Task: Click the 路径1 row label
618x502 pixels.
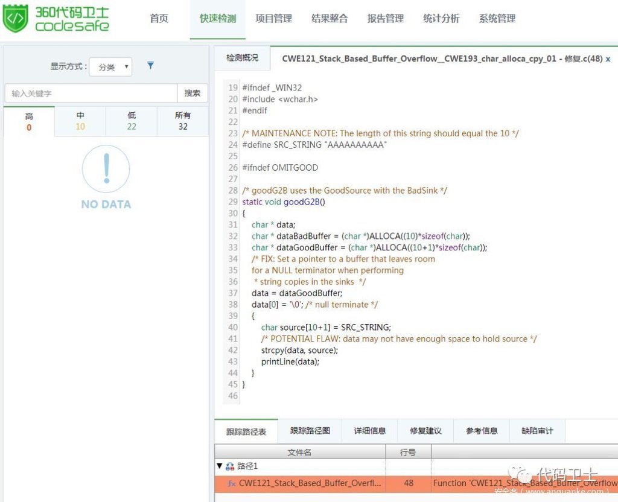Action: pyautogui.click(x=247, y=466)
